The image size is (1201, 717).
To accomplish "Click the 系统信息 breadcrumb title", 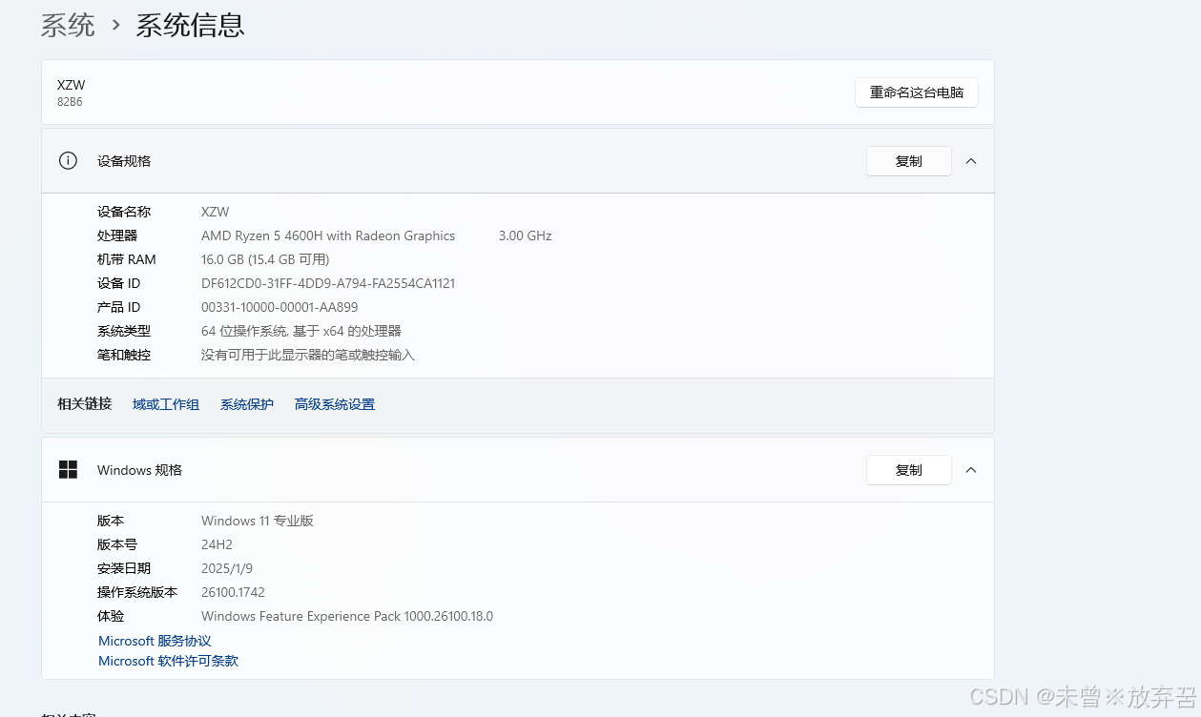I will (190, 25).
